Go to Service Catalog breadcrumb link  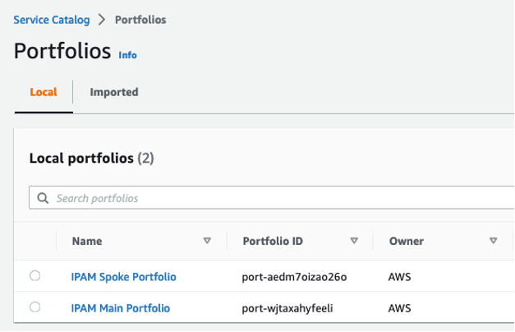click(53, 19)
